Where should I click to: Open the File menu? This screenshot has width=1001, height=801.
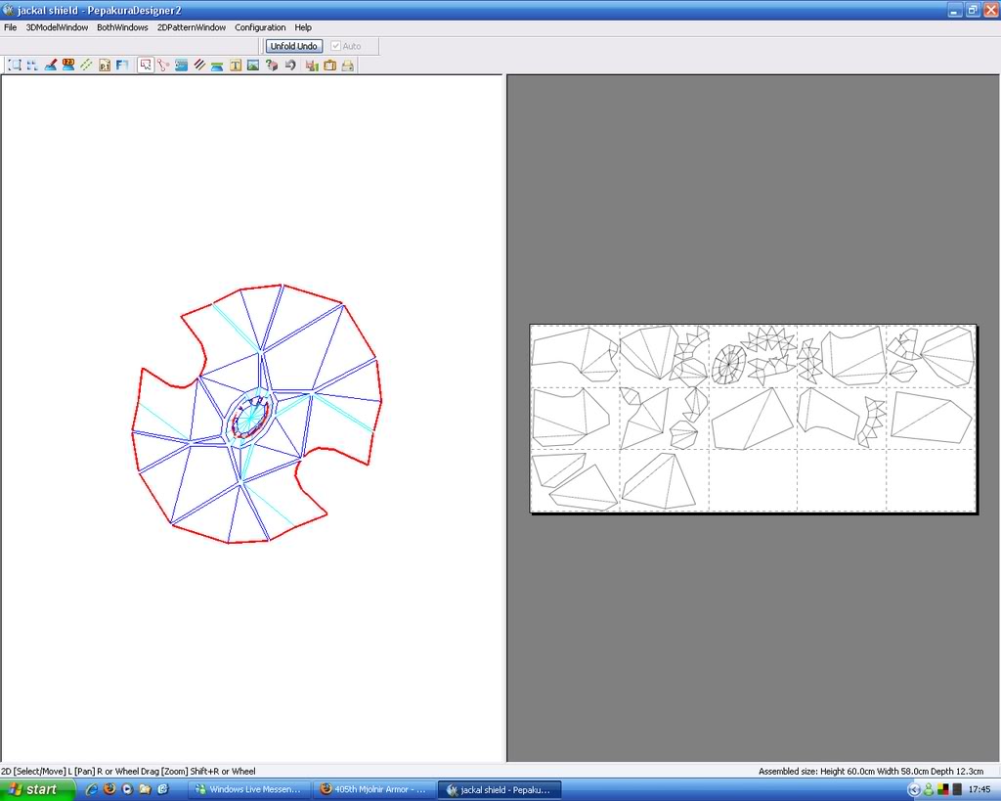10,27
